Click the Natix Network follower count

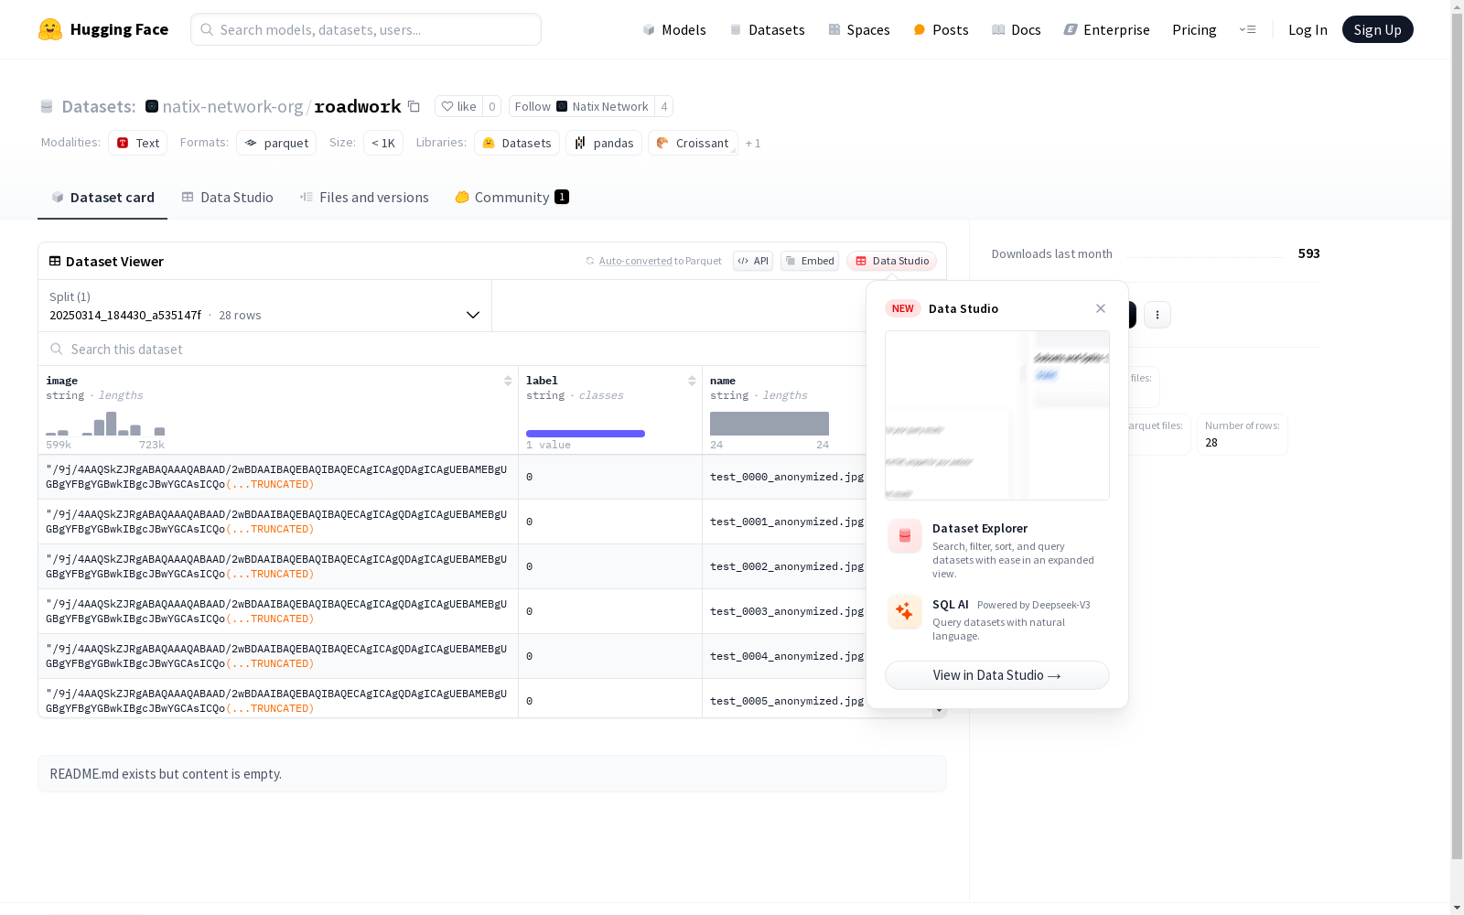pos(664,106)
